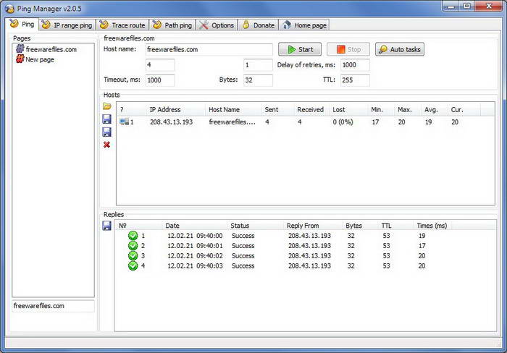This screenshot has width=507, height=353.
Task: Click the green check icon of reply 4
Action: coord(133,265)
